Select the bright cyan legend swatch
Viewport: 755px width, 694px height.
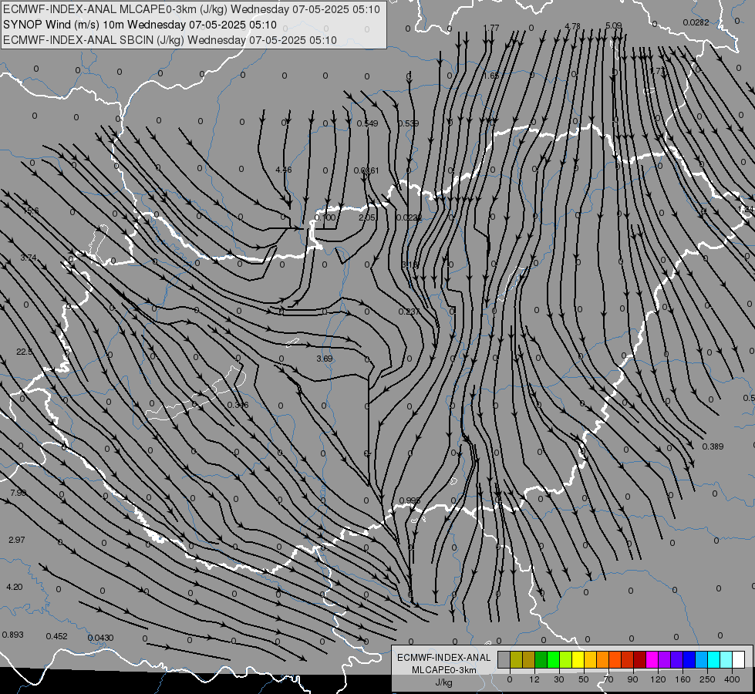tap(713, 660)
